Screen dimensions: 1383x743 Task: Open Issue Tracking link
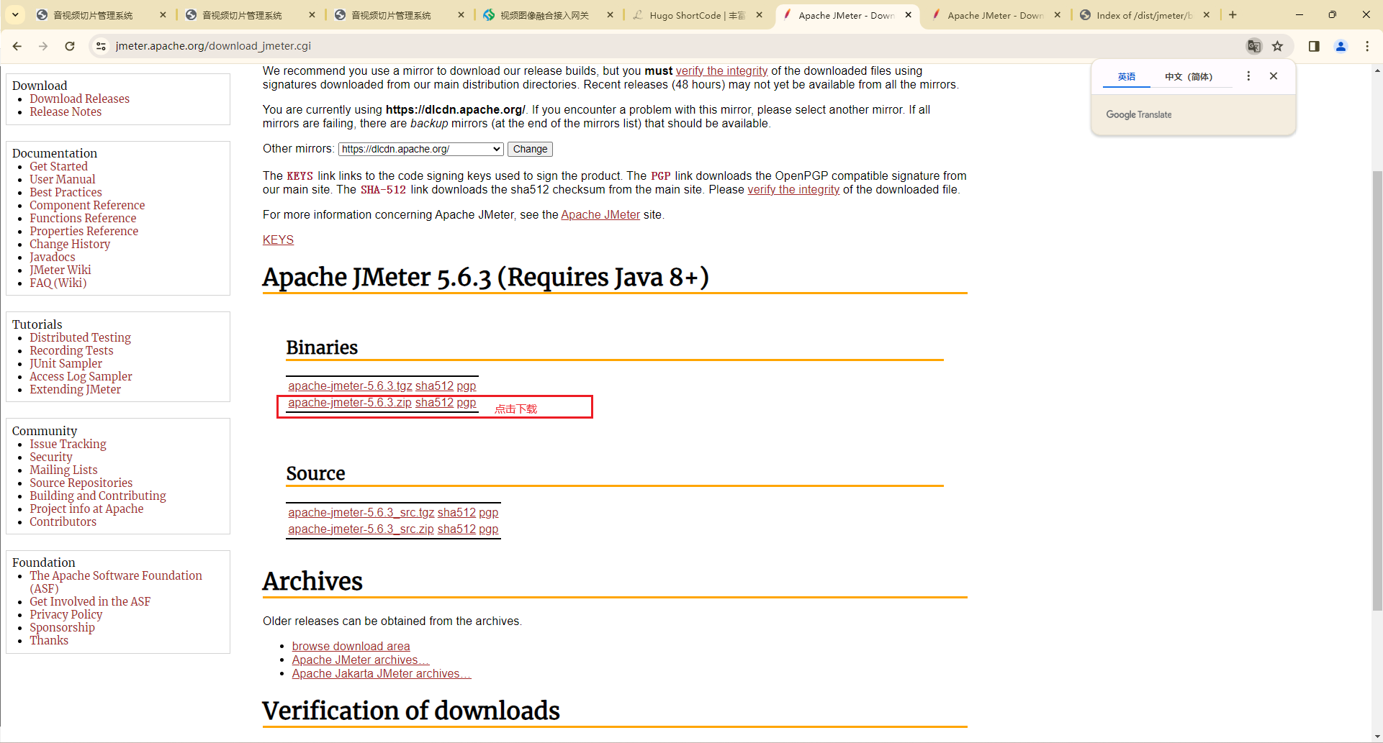point(68,445)
